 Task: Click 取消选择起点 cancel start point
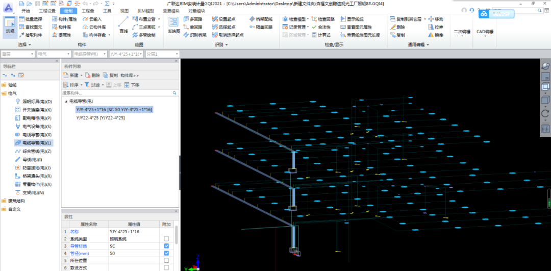tap(228, 35)
